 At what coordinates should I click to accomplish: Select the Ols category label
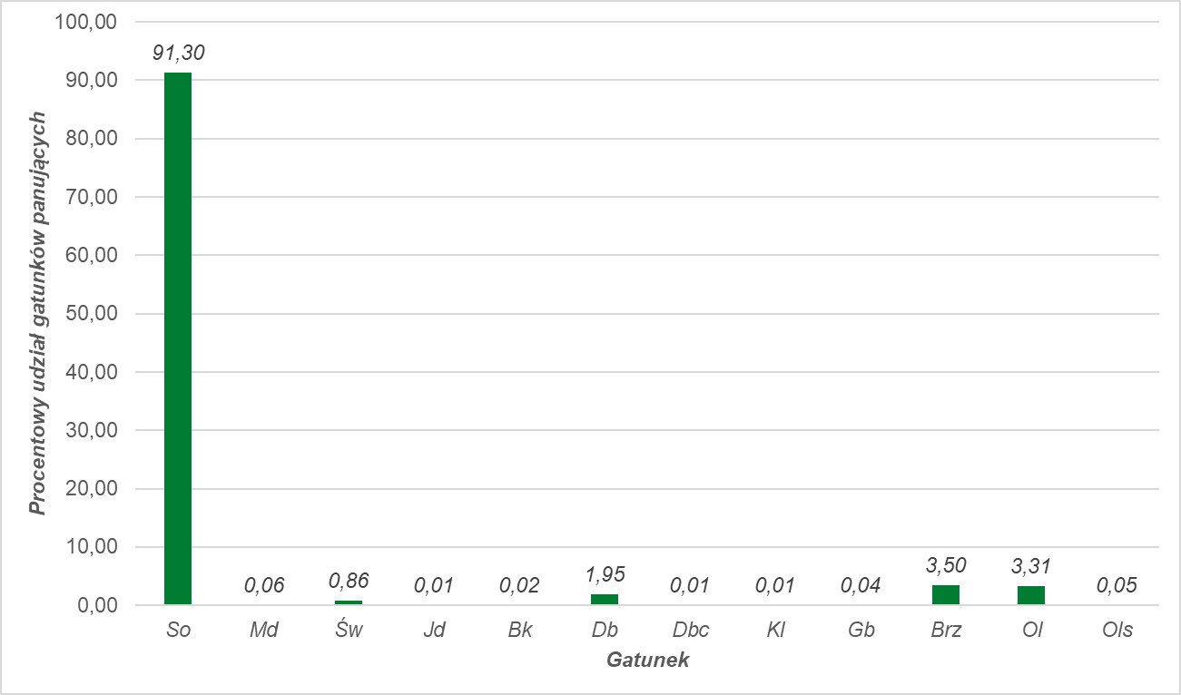(x=1117, y=630)
